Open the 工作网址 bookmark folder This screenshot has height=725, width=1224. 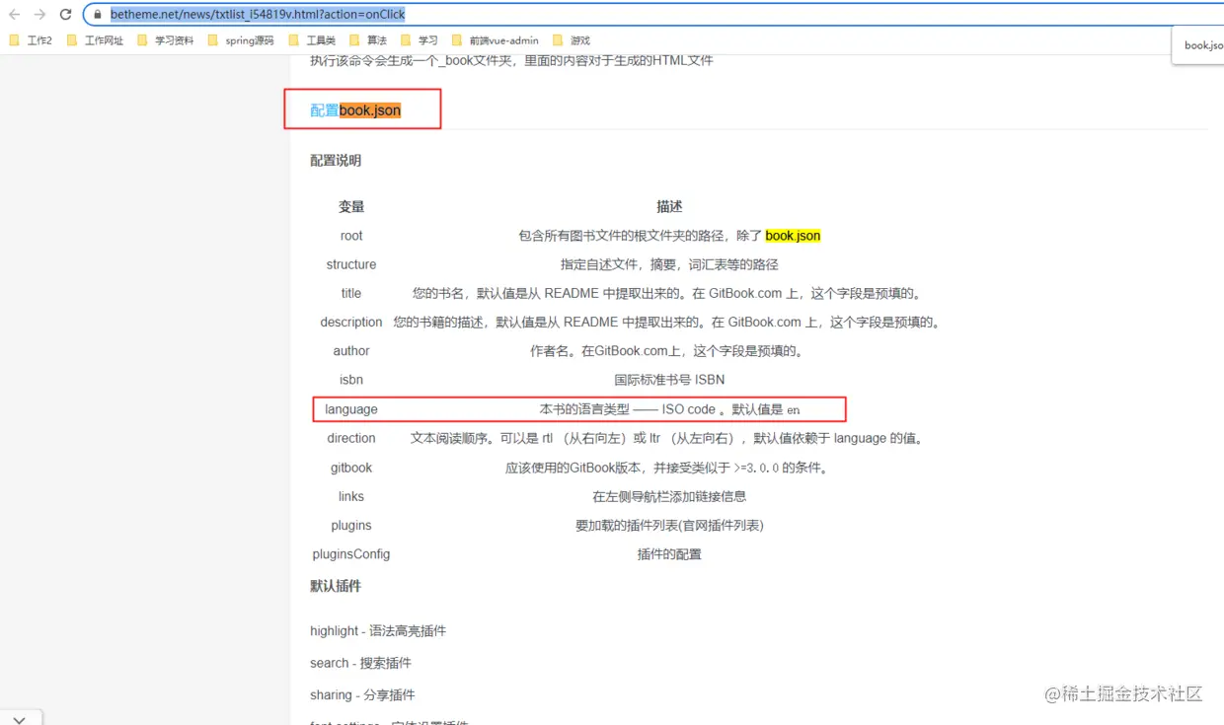95,40
